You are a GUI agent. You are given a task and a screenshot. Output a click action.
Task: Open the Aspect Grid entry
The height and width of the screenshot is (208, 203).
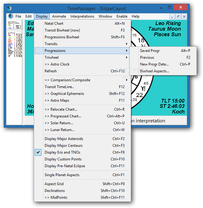coord(82,184)
